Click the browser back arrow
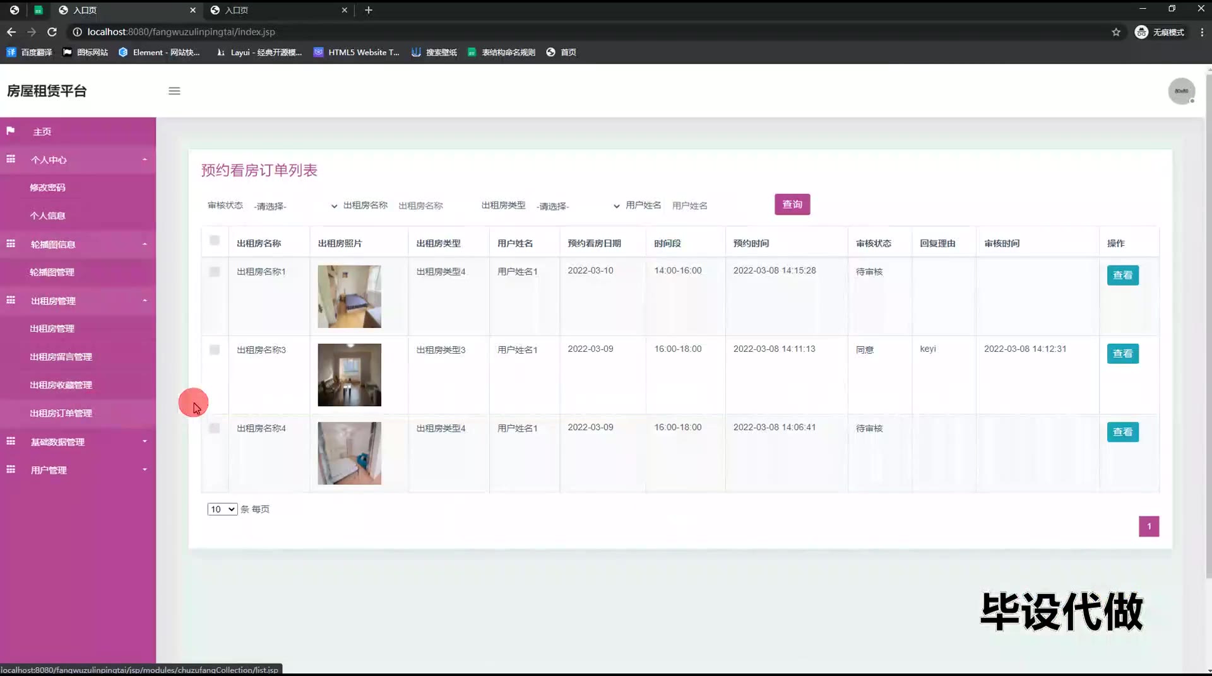Screen dimensions: 1212x676 pos(11,32)
